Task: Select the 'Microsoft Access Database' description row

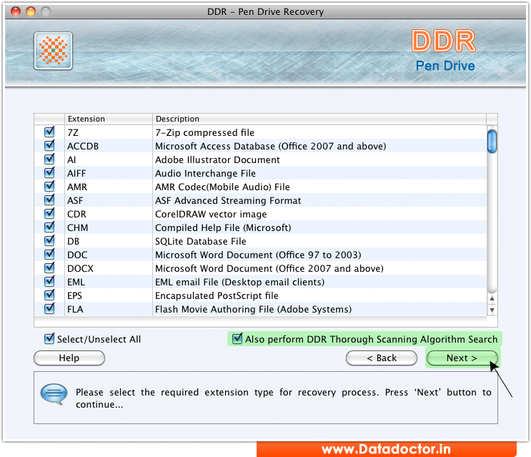Action: [x=271, y=146]
